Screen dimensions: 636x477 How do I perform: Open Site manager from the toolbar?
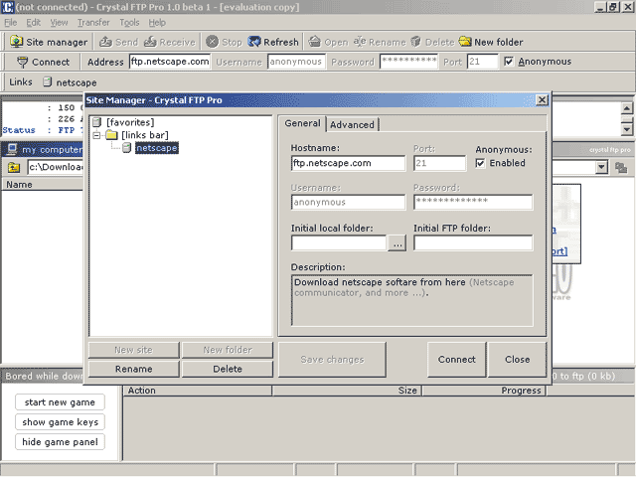pyautogui.click(x=49, y=42)
